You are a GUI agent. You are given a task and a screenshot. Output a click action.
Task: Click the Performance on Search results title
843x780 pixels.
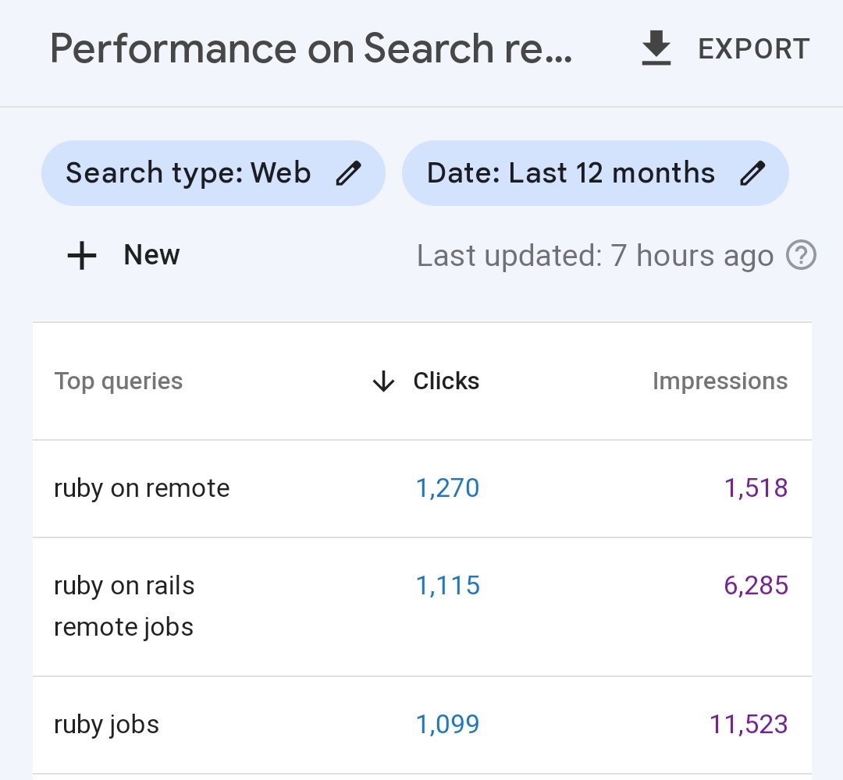click(311, 49)
